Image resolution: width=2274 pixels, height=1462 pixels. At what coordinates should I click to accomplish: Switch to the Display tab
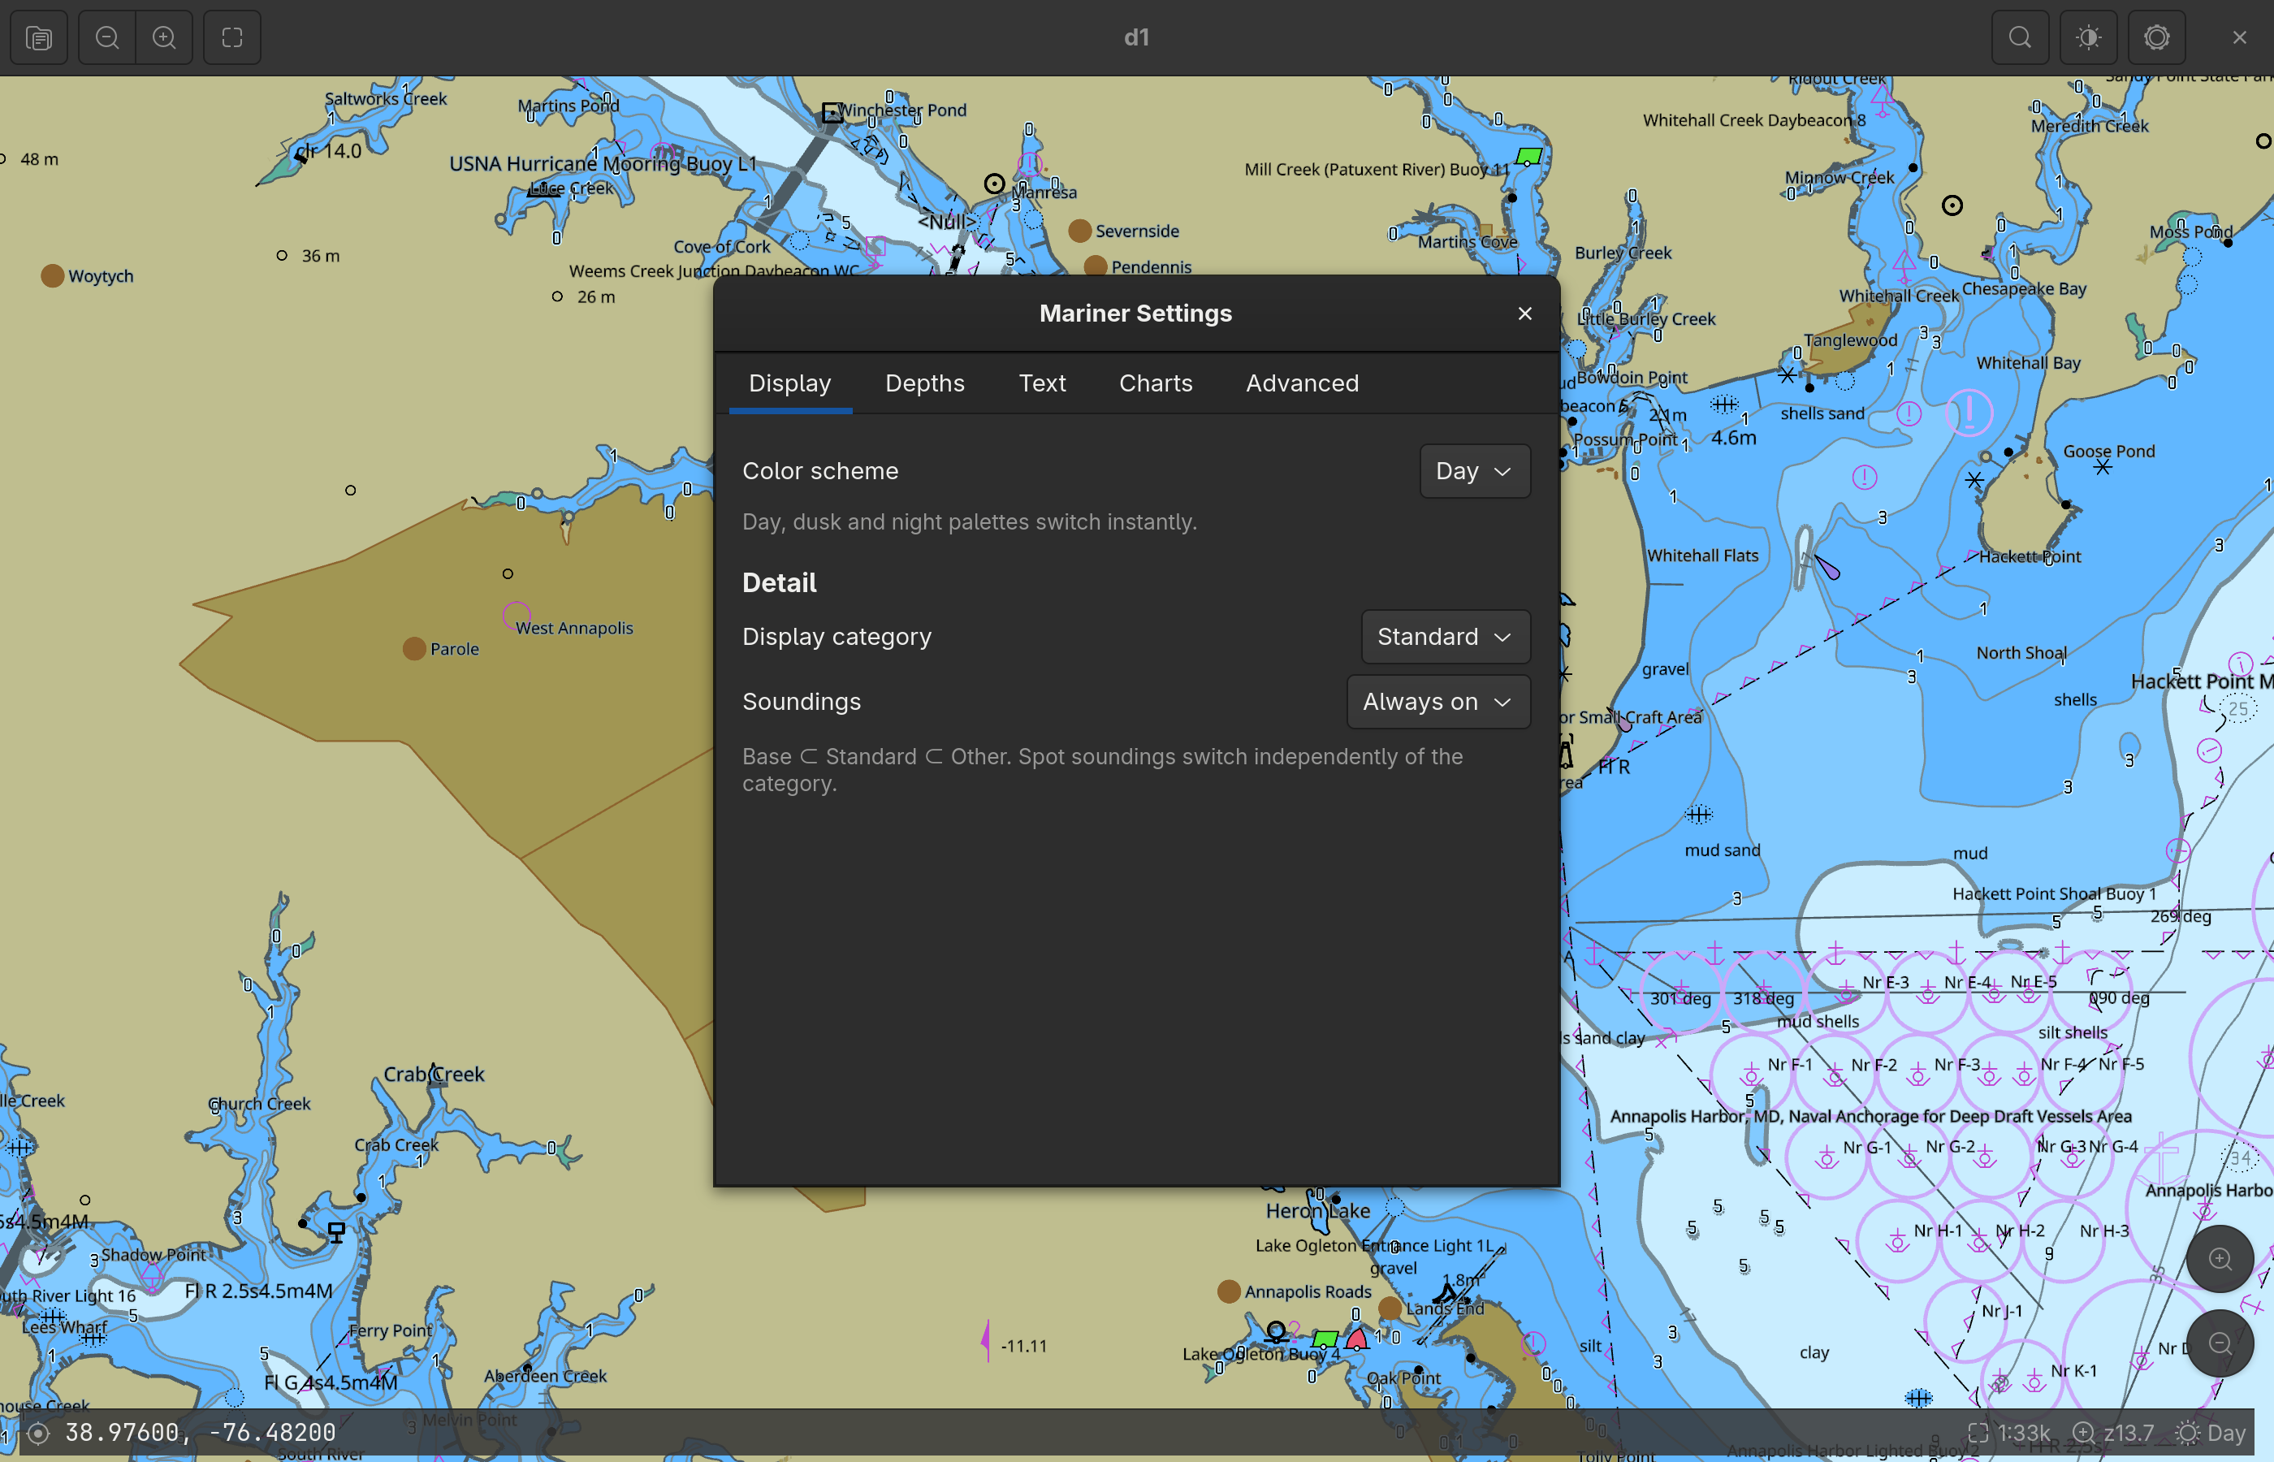point(789,383)
